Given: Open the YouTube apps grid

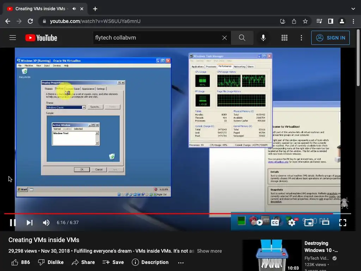Looking at the screenshot, I should (284, 38).
